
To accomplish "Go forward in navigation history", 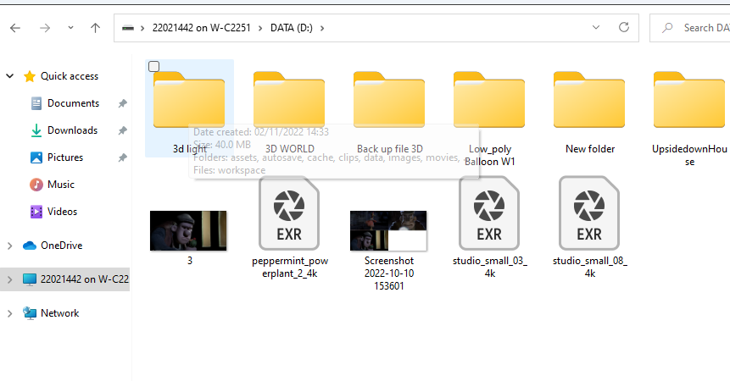I will pos(45,28).
